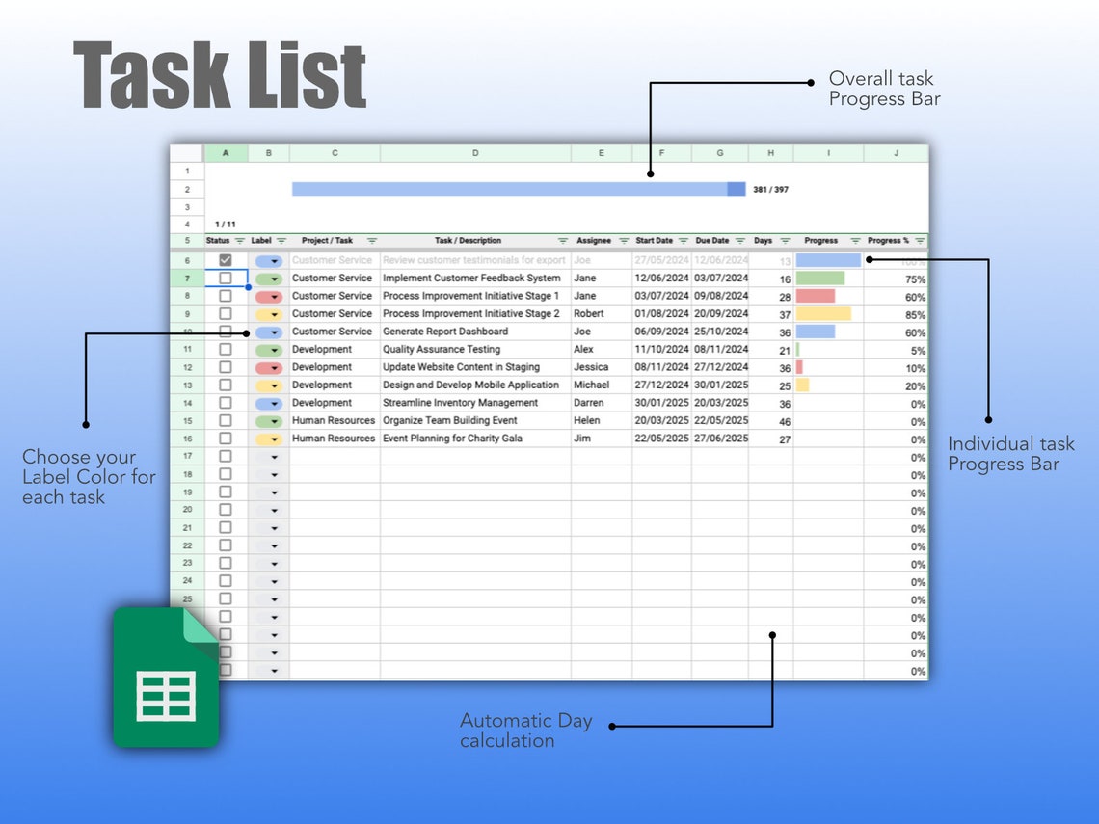Check status box for Process Improvement Initiative Stage 2

(225, 314)
